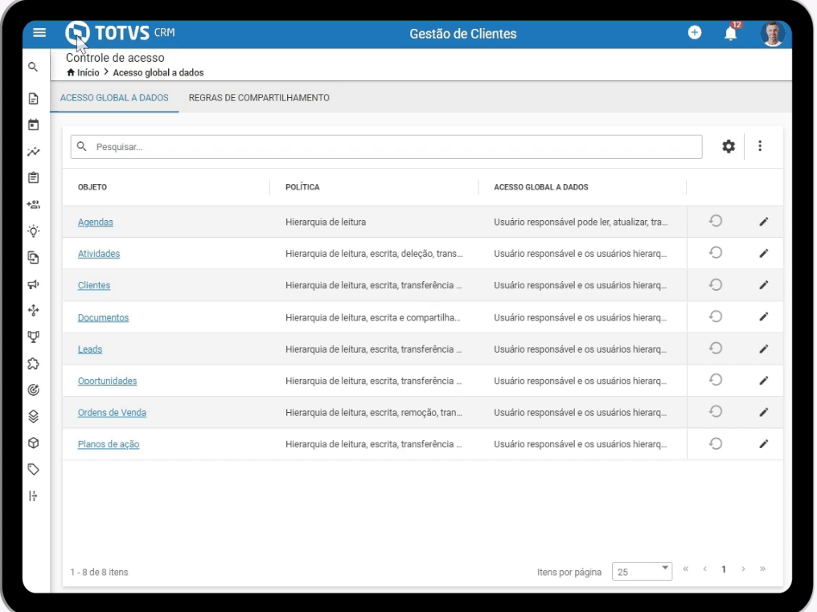Open the sidebar file copy icon
The width and height of the screenshot is (817, 612).
point(33,258)
